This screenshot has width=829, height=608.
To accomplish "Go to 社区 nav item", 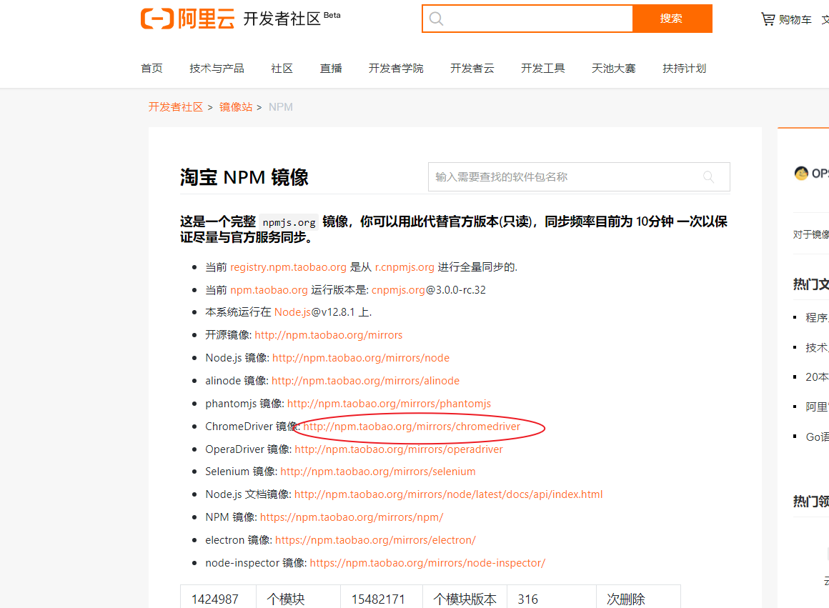I will [282, 68].
